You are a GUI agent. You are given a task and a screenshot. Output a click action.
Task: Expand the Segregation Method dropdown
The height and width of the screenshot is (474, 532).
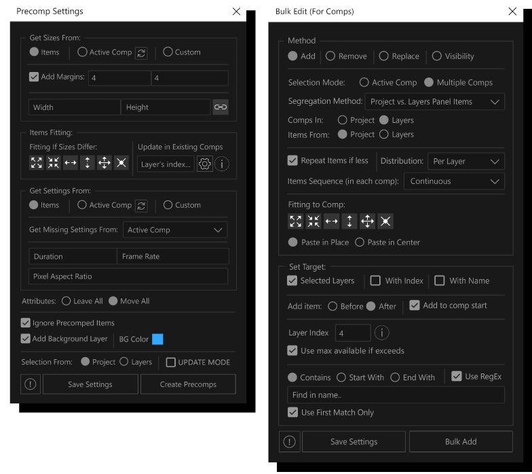(x=434, y=102)
